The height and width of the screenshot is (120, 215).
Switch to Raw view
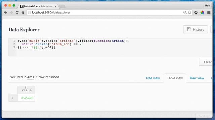tap(197, 78)
